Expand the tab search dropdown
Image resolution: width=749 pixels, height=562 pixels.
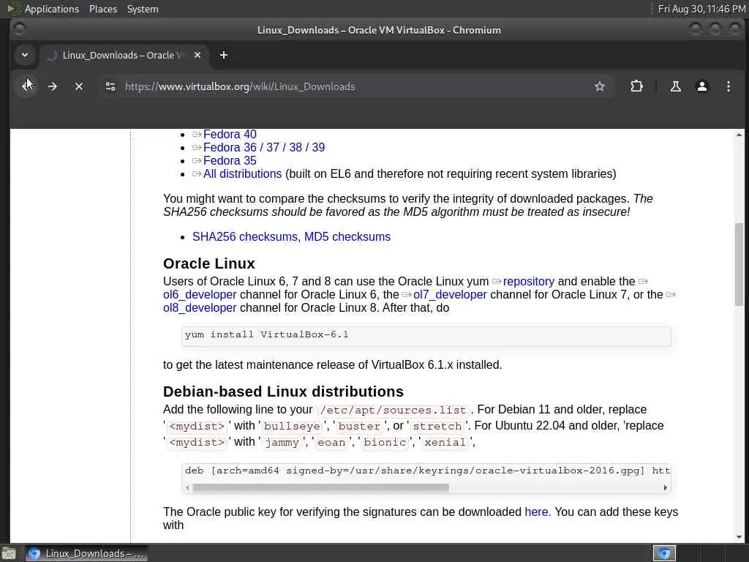pyautogui.click(x=25, y=55)
